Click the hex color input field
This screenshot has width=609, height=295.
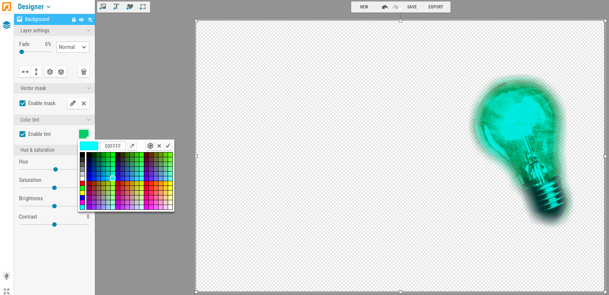pos(113,146)
